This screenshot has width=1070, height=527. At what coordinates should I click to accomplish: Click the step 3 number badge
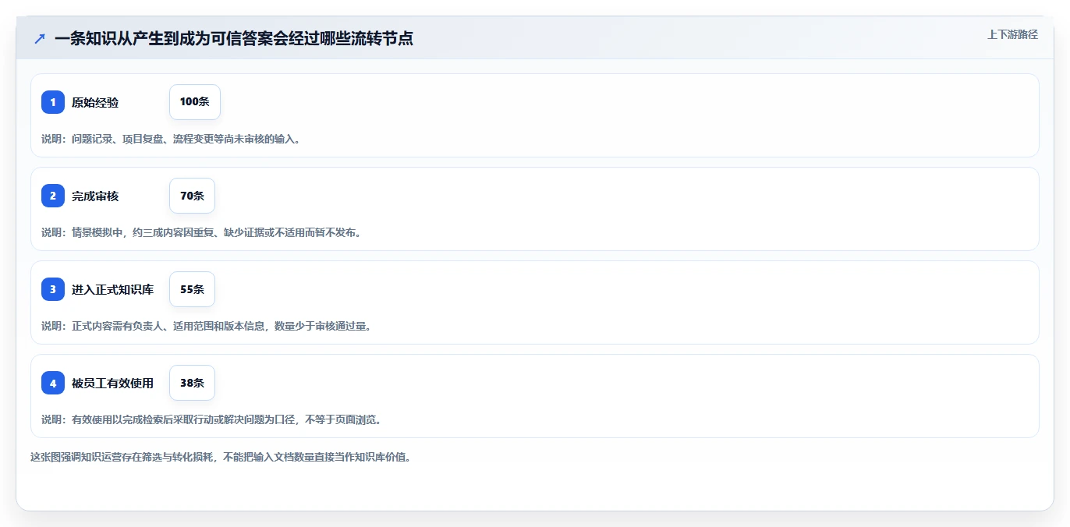pos(53,289)
